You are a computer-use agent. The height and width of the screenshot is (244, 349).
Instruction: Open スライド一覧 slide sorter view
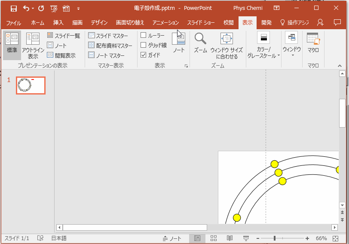(64, 36)
